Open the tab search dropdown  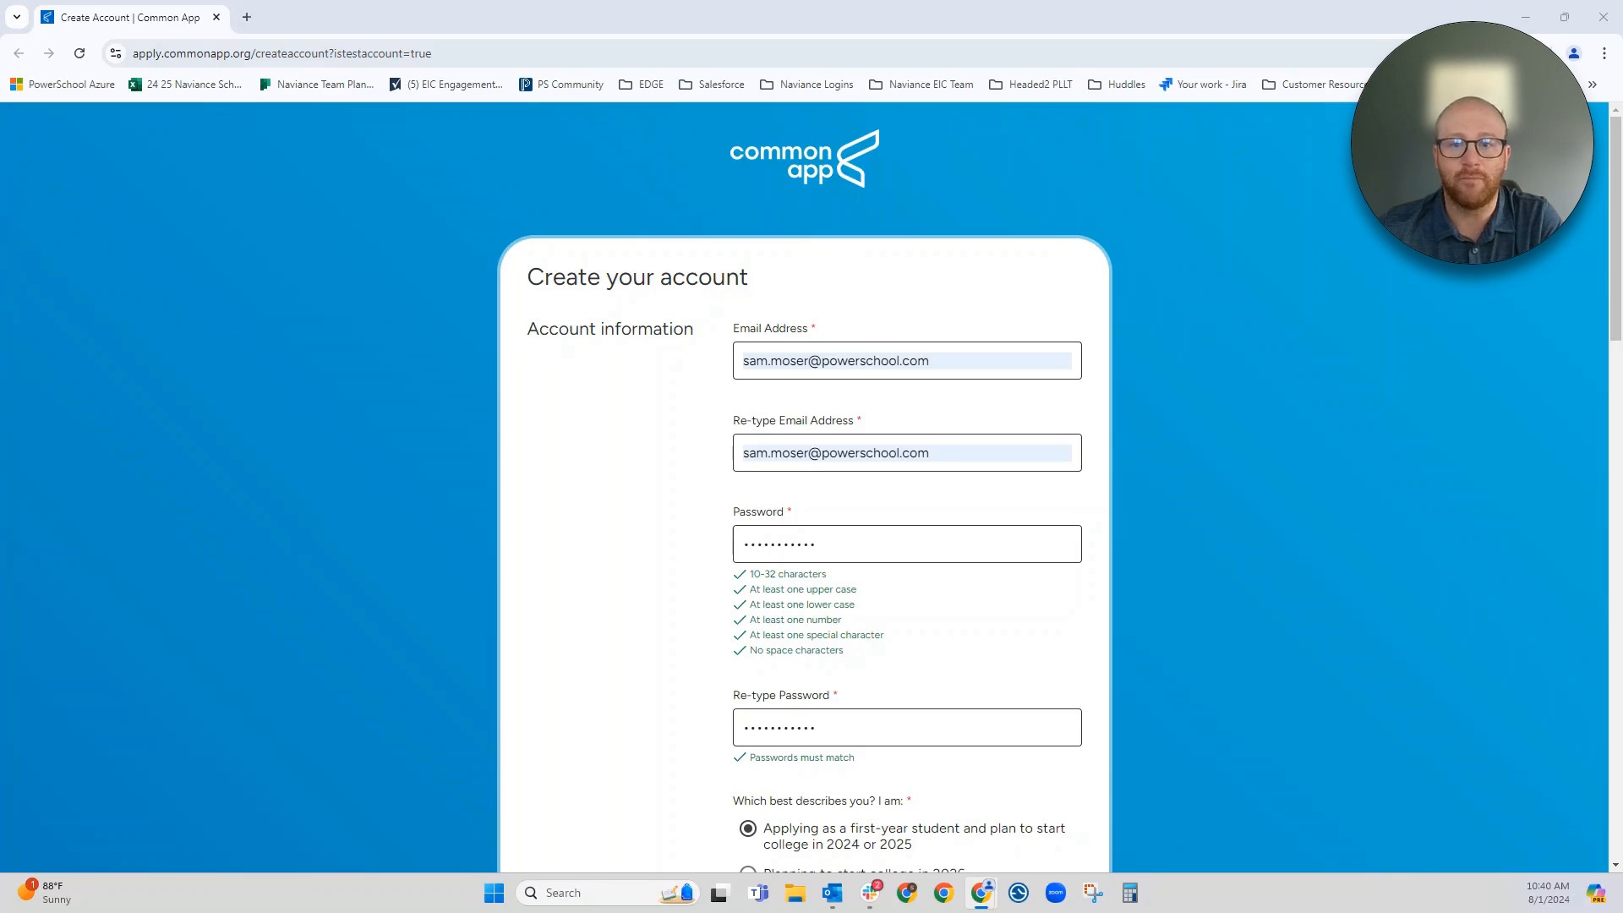pyautogui.click(x=17, y=17)
